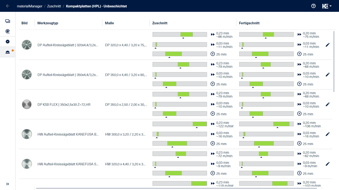
Task: Click first Zuschnitt feed slider of 320x4,4 blade
Action: pyautogui.click(x=180, y=34)
